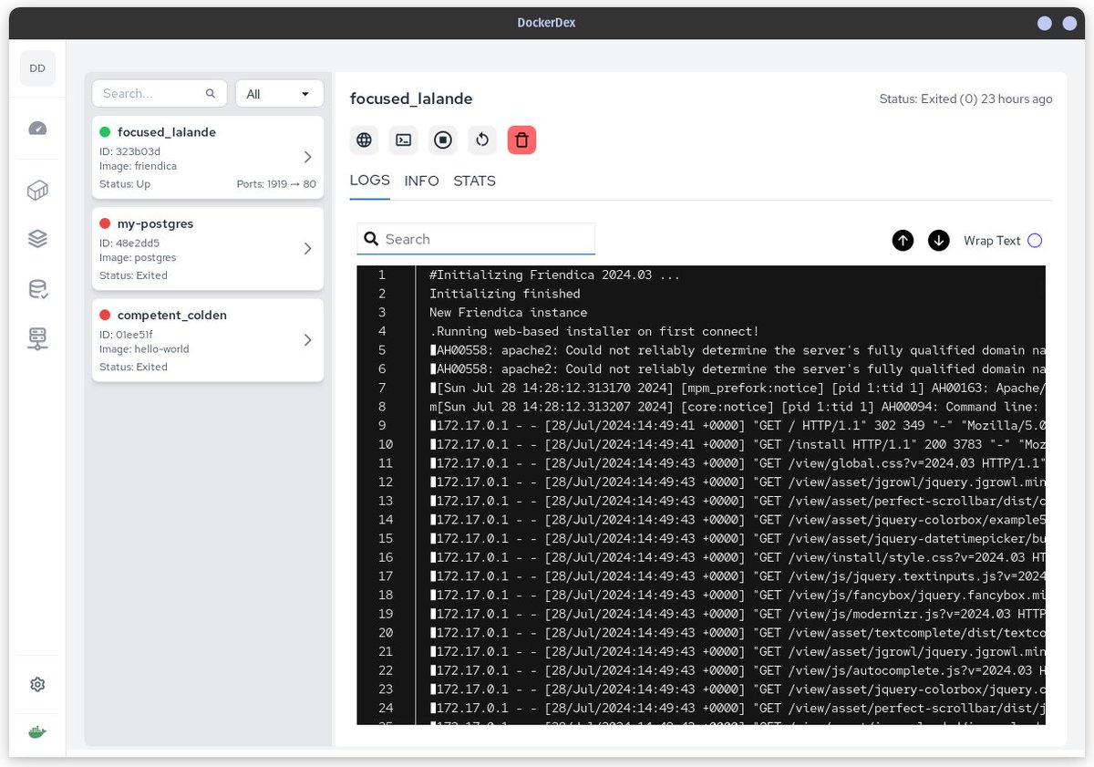The width and height of the screenshot is (1094, 767).
Task: Open Networks with the server sidebar icon
Action: 37,337
